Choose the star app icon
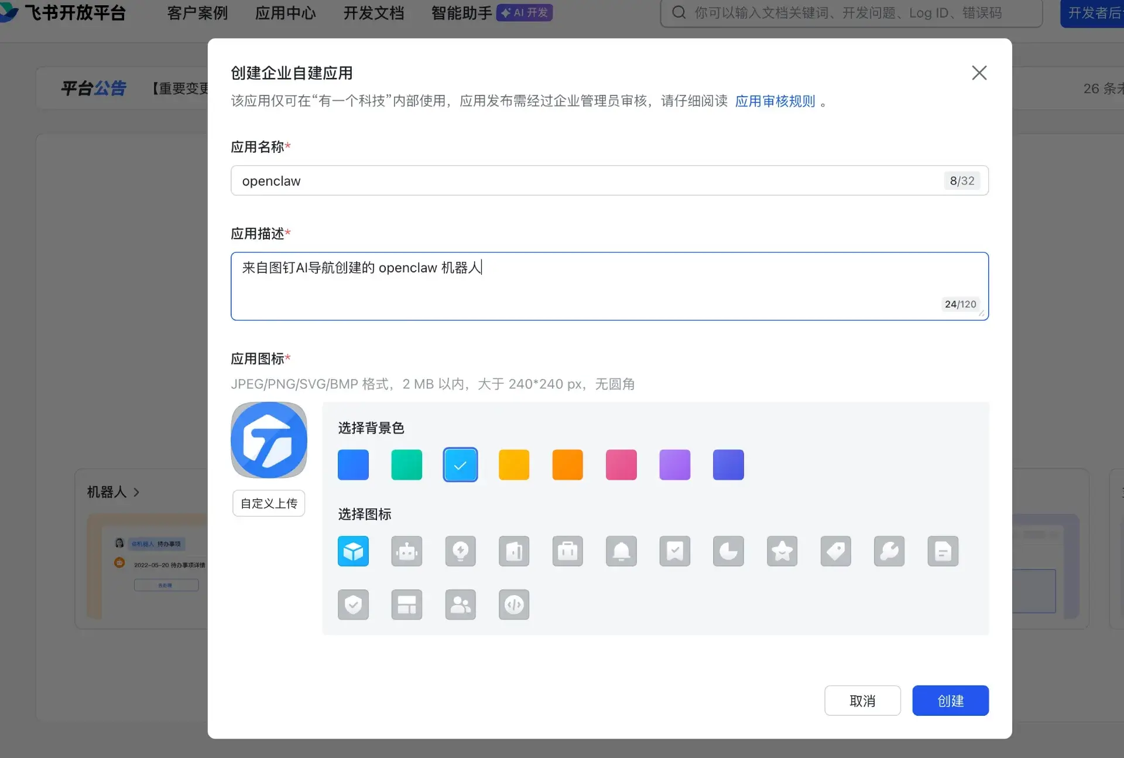Screen dimensions: 1124x758 tap(782, 551)
